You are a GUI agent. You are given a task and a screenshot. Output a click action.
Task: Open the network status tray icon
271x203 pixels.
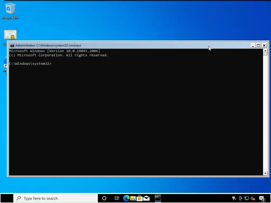pyautogui.click(x=247, y=198)
